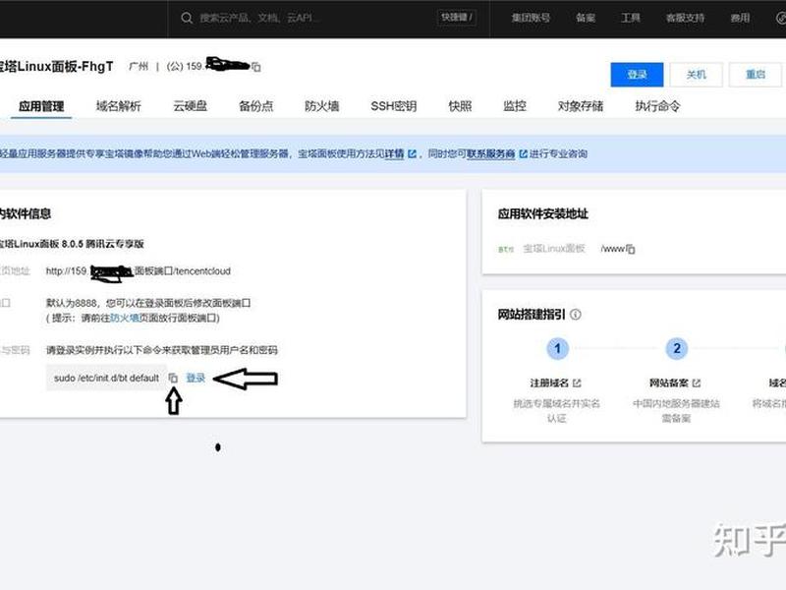The image size is (786, 590).
Task: Copy the public IP address icon
Action: 256,67
